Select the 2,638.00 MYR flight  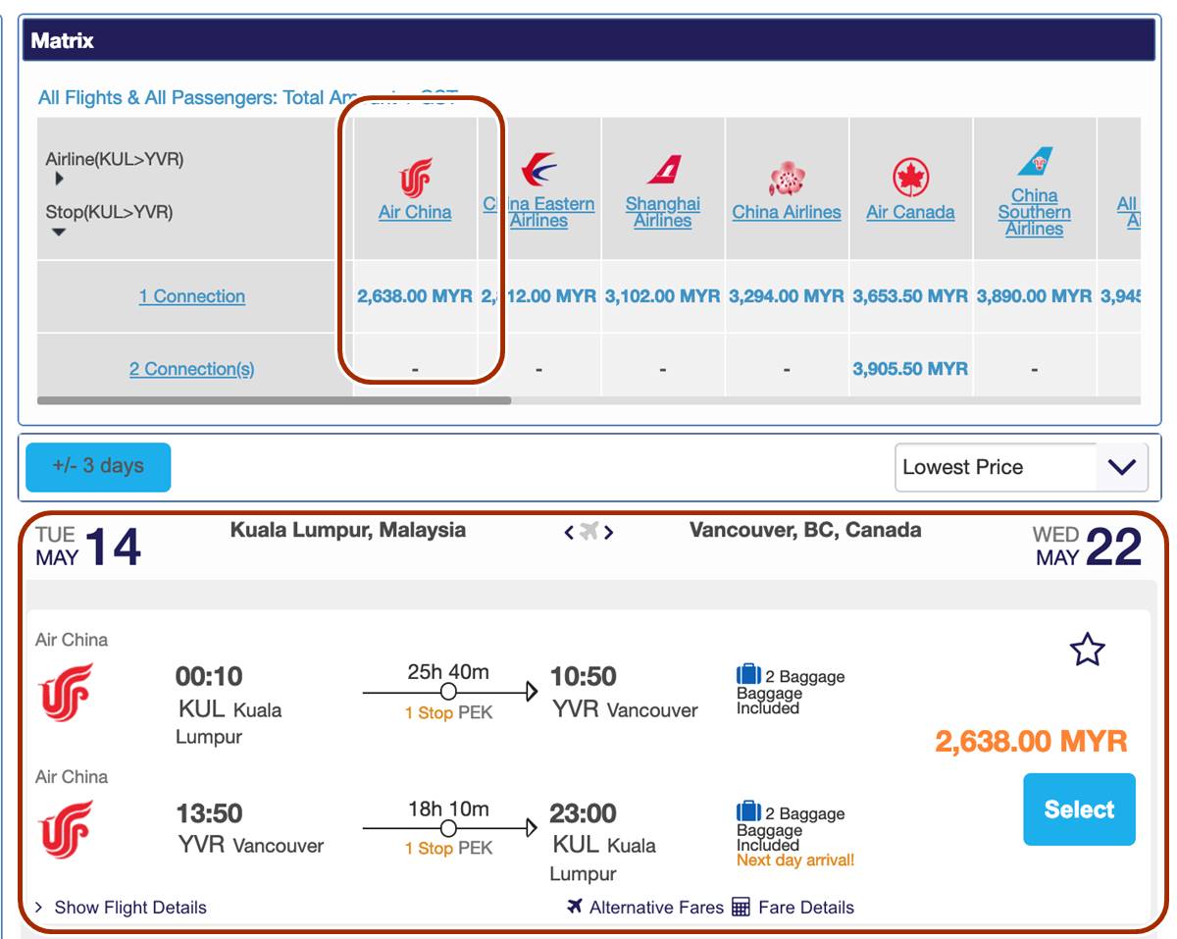click(x=1079, y=809)
